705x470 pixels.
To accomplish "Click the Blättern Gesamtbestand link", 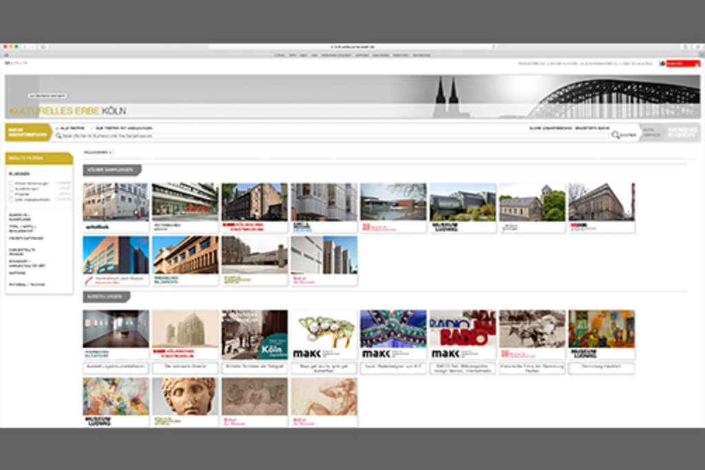I will pyautogui.click(x=550, y=128).
